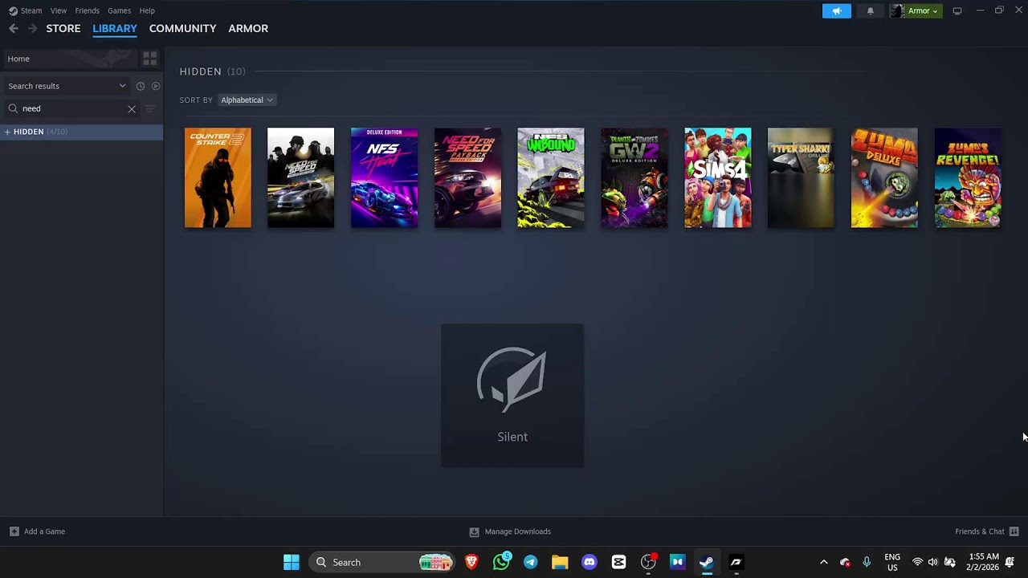Open the Help menu
The width and height of the screenshot is (1028, 578).
pos(147,10)
